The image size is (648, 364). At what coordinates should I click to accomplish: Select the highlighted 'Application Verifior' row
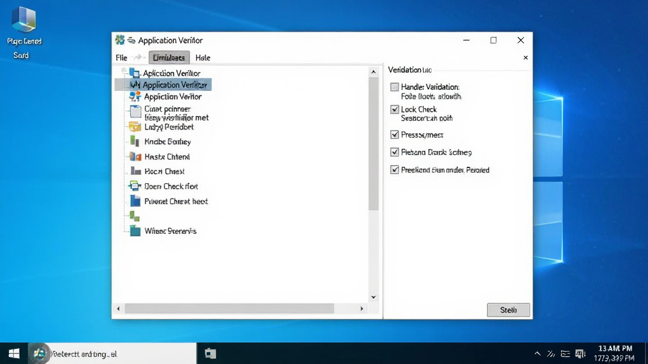(163, 85)
